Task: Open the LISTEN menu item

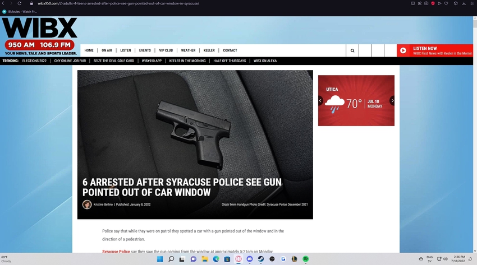Action: pos(125,50)
